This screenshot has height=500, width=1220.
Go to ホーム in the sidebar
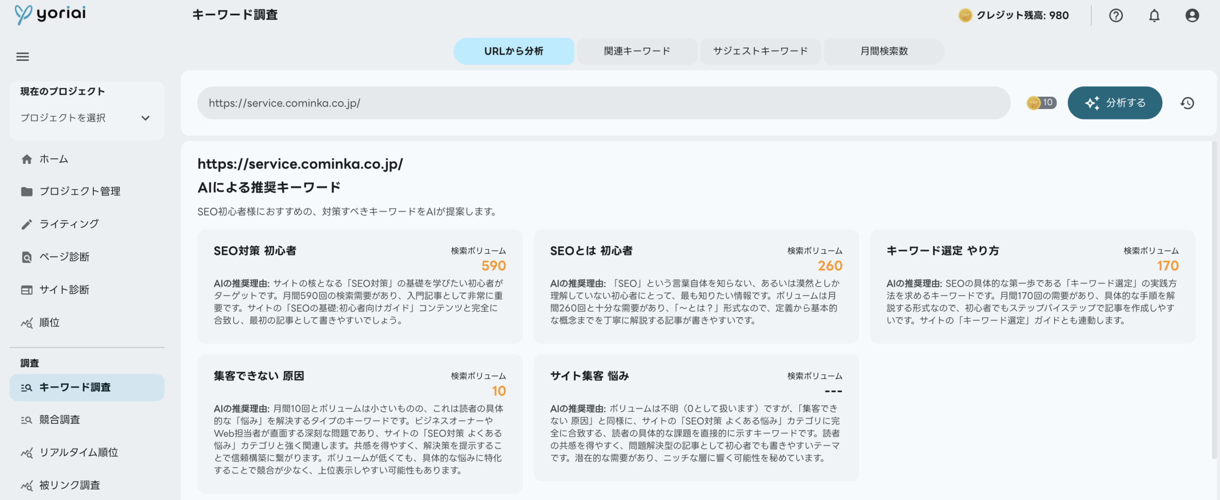tap(53, 159)
